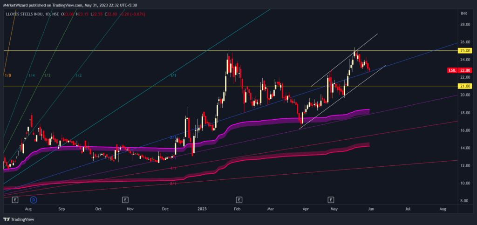Image resolution: width=477 pixels, height=225 pixels.
Task: Click the 28.00 price axis value
Action: pos(465,24)
